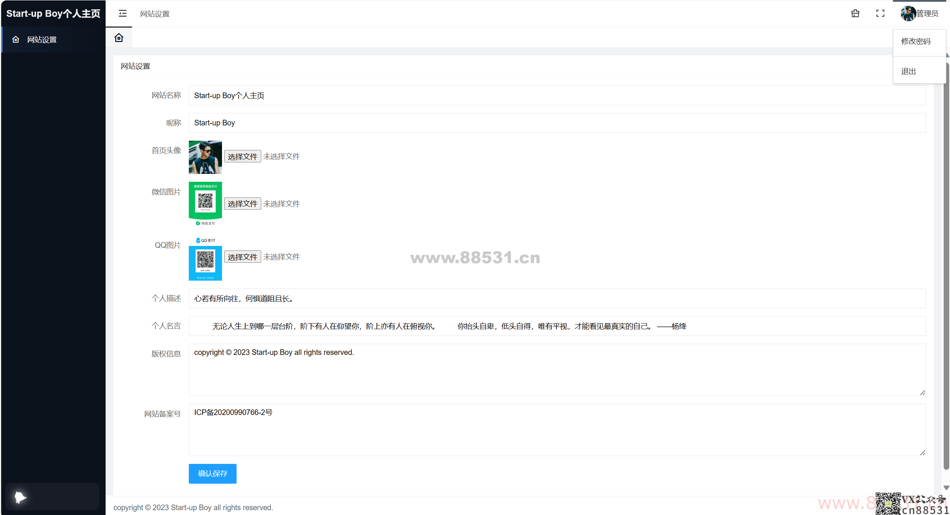Collapse the sidebar with the menu toggle icon
This screenshot has width=950, height=515.
122,13
